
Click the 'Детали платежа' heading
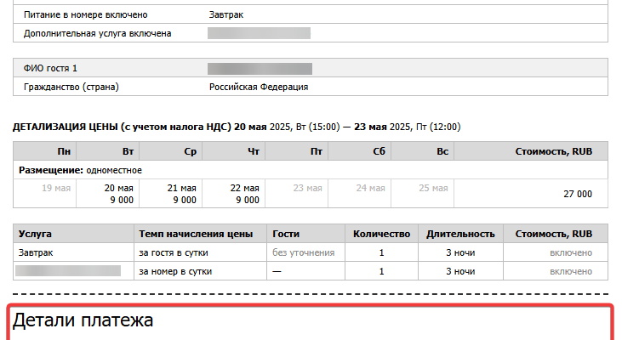tap(83, 320)
